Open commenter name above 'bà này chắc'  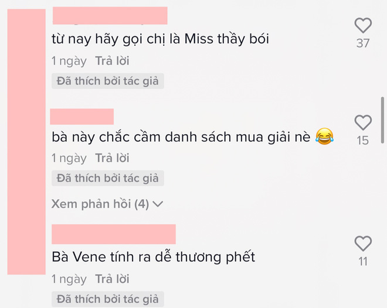(82, 117)
